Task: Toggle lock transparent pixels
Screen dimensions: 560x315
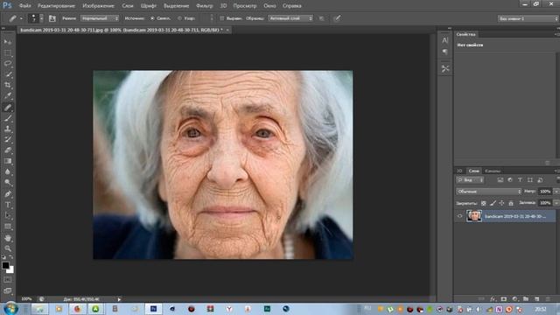Action: [x=483, y=203]
